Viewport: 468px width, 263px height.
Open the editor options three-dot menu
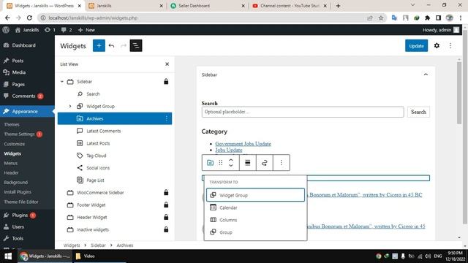click(x=450, y=45)
